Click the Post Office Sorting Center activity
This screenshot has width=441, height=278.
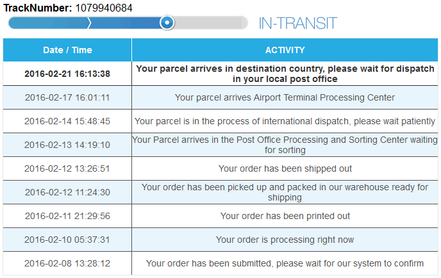pos(285,145)
